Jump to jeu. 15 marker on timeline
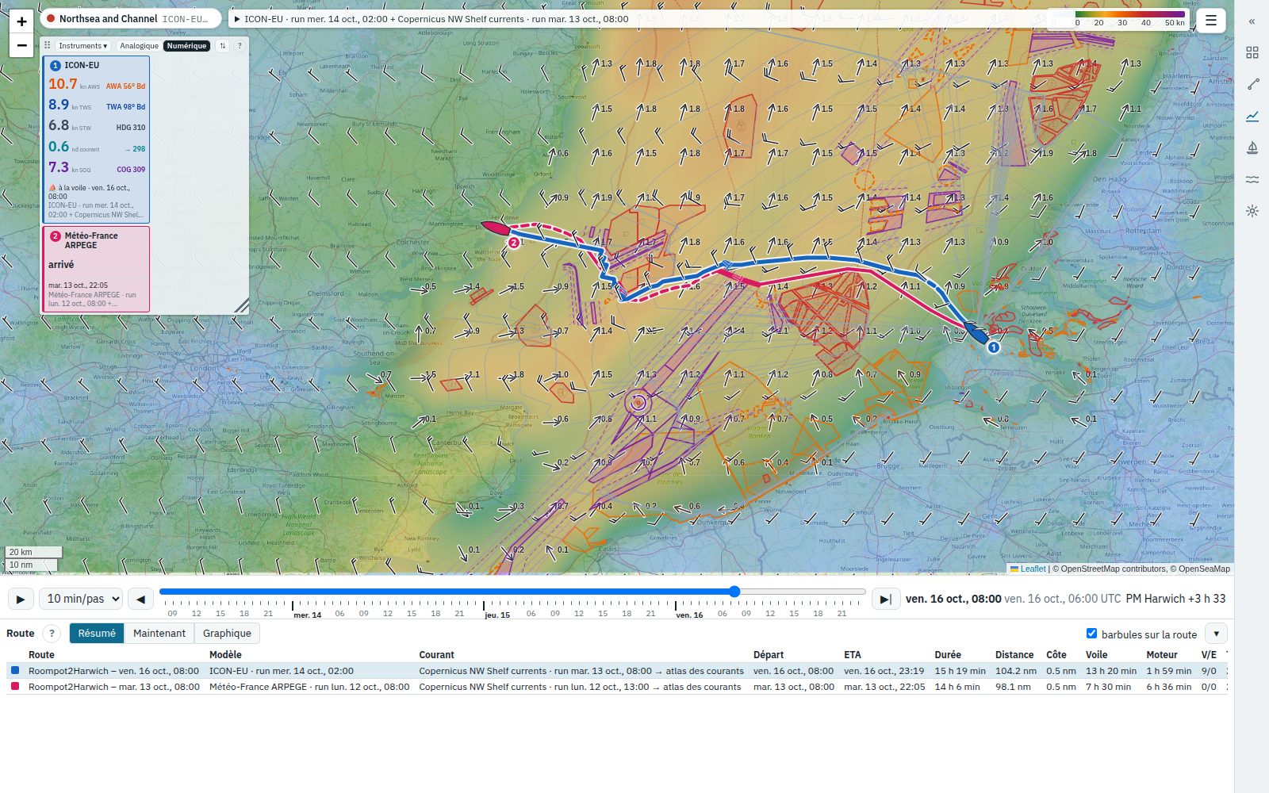Viewport: 1269px width, 793px height. point(497,615)
